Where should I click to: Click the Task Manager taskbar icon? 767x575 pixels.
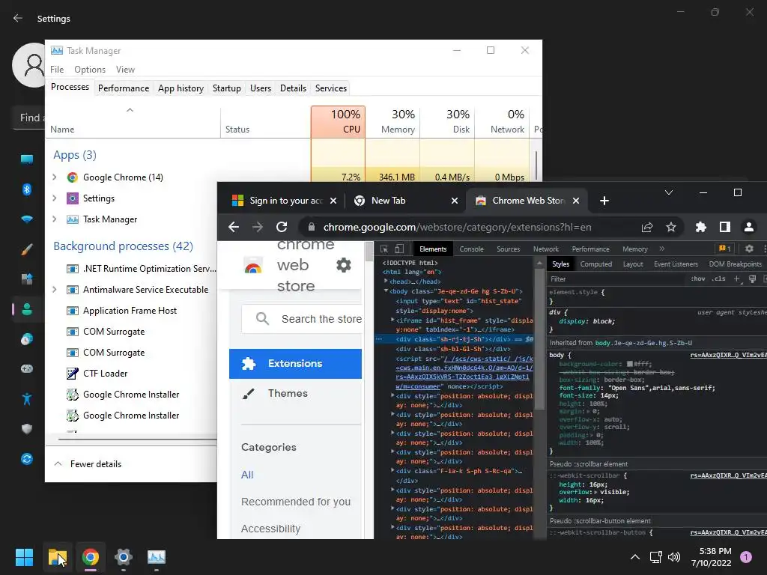(x=157, y=557)
